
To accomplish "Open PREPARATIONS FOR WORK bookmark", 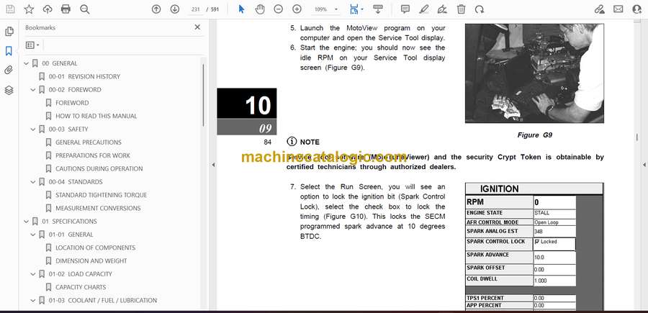I will pyautogui.click(x=93, y=155).
